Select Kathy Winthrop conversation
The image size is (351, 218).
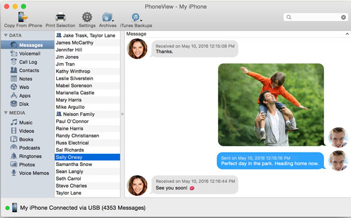pos(87,71)
